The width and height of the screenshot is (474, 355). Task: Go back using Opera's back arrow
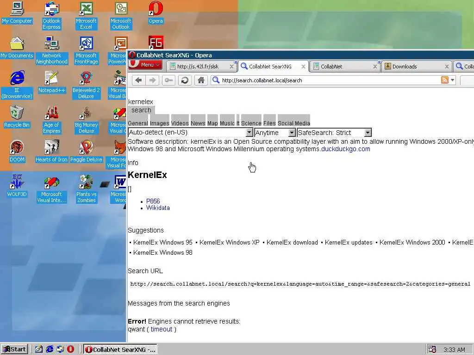pos(139,80)
